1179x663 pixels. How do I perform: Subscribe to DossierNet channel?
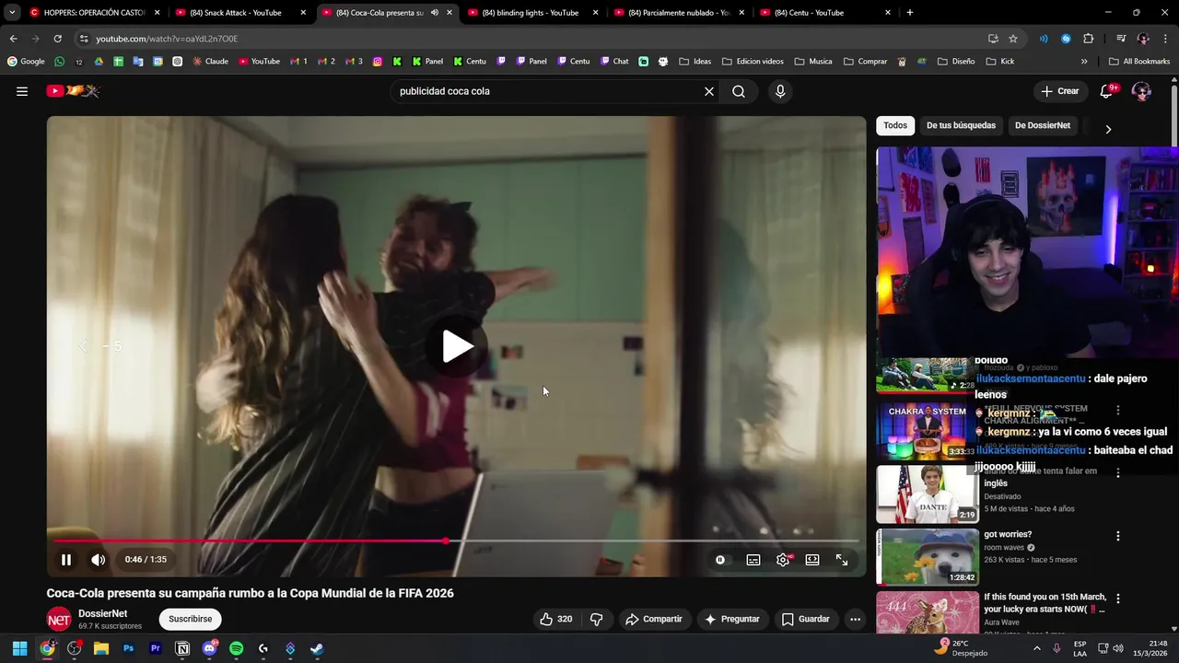[x=191, y=619]
